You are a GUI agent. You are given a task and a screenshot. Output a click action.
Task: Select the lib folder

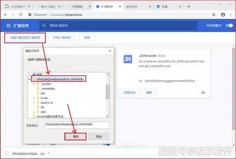[42, 107]
